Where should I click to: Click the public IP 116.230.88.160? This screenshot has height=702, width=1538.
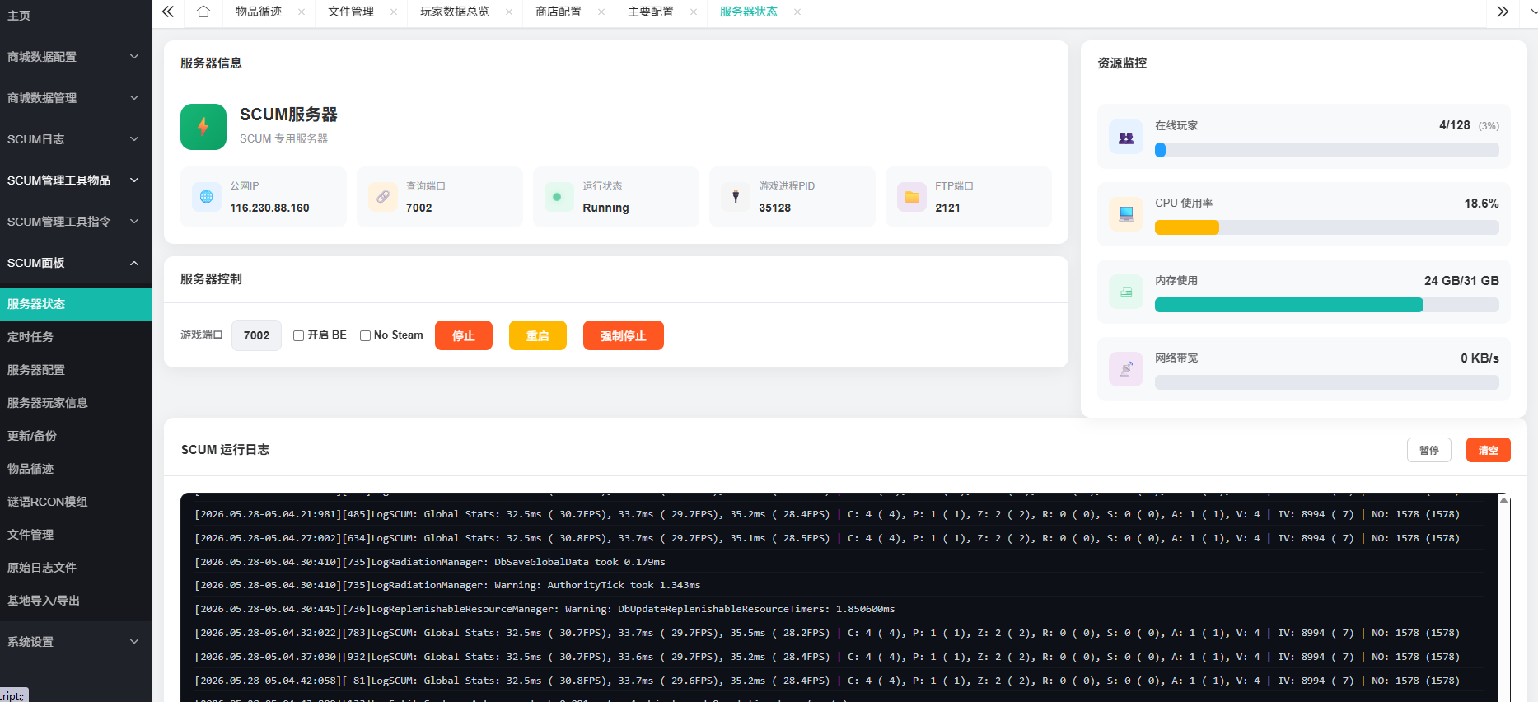270,208
